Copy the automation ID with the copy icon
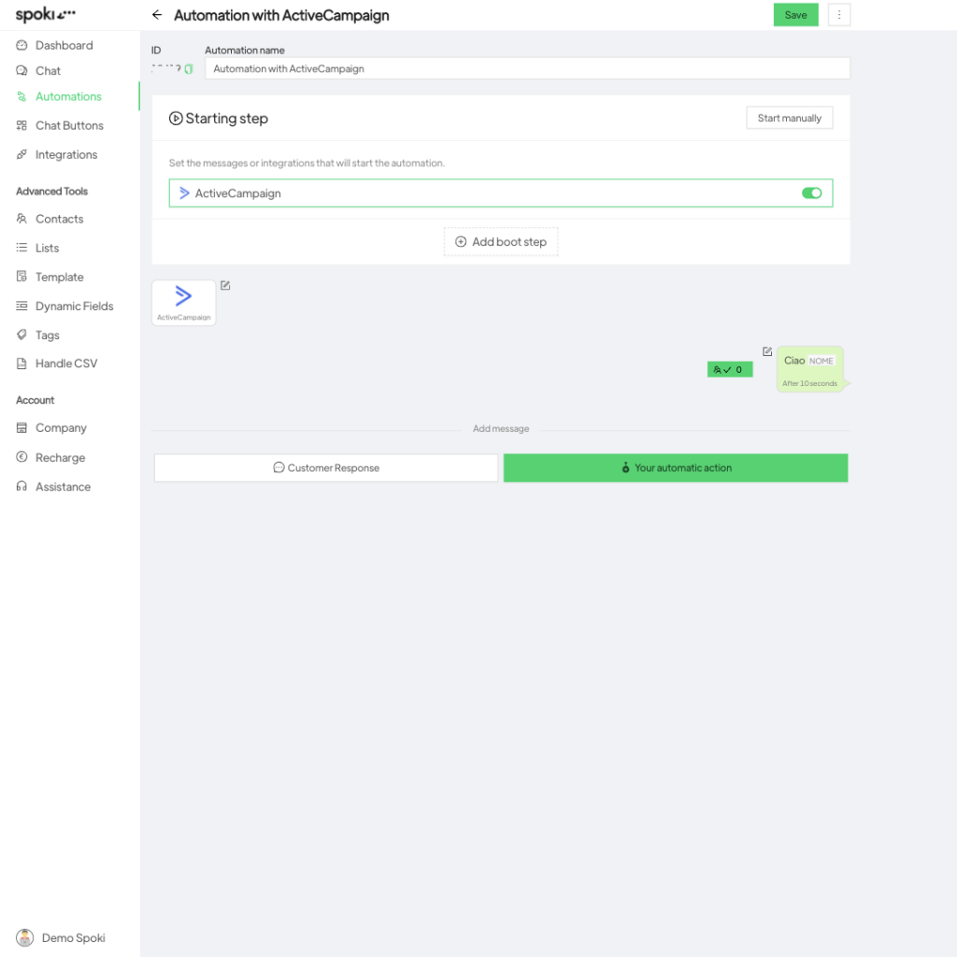Image resolution: width=957 pixels, height=957 pixels. (189, 69)
